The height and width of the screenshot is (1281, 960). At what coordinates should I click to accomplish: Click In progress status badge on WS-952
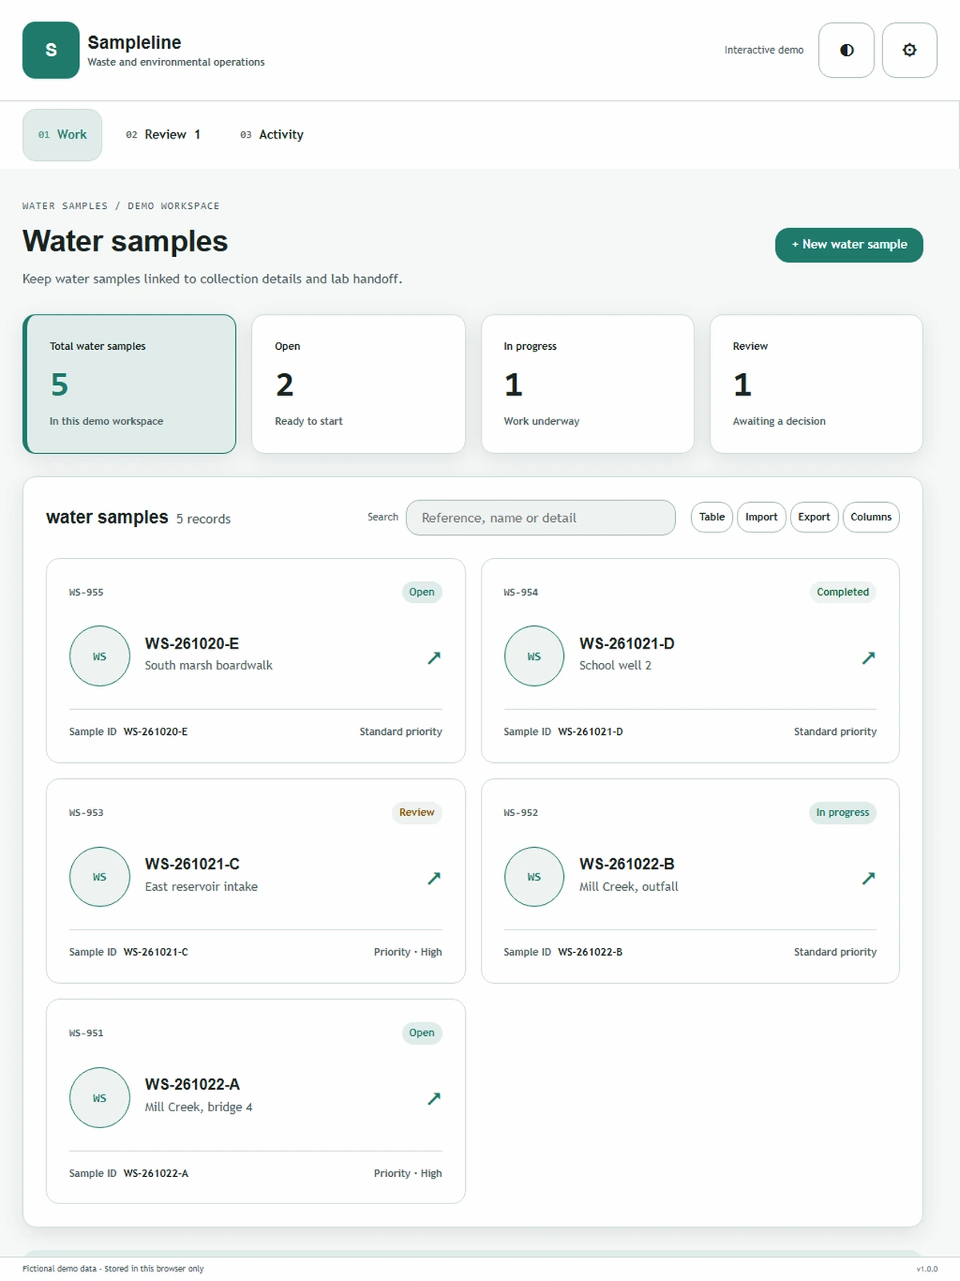point(842,812)
